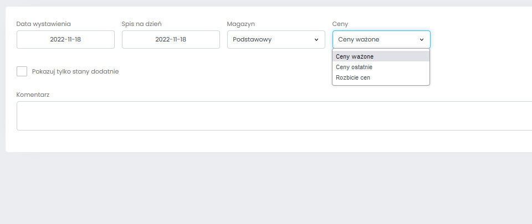Click the selected Ceny ważone text in combo box
The width and height of the screenshot is (532, 224).
[x=359, y=40]
